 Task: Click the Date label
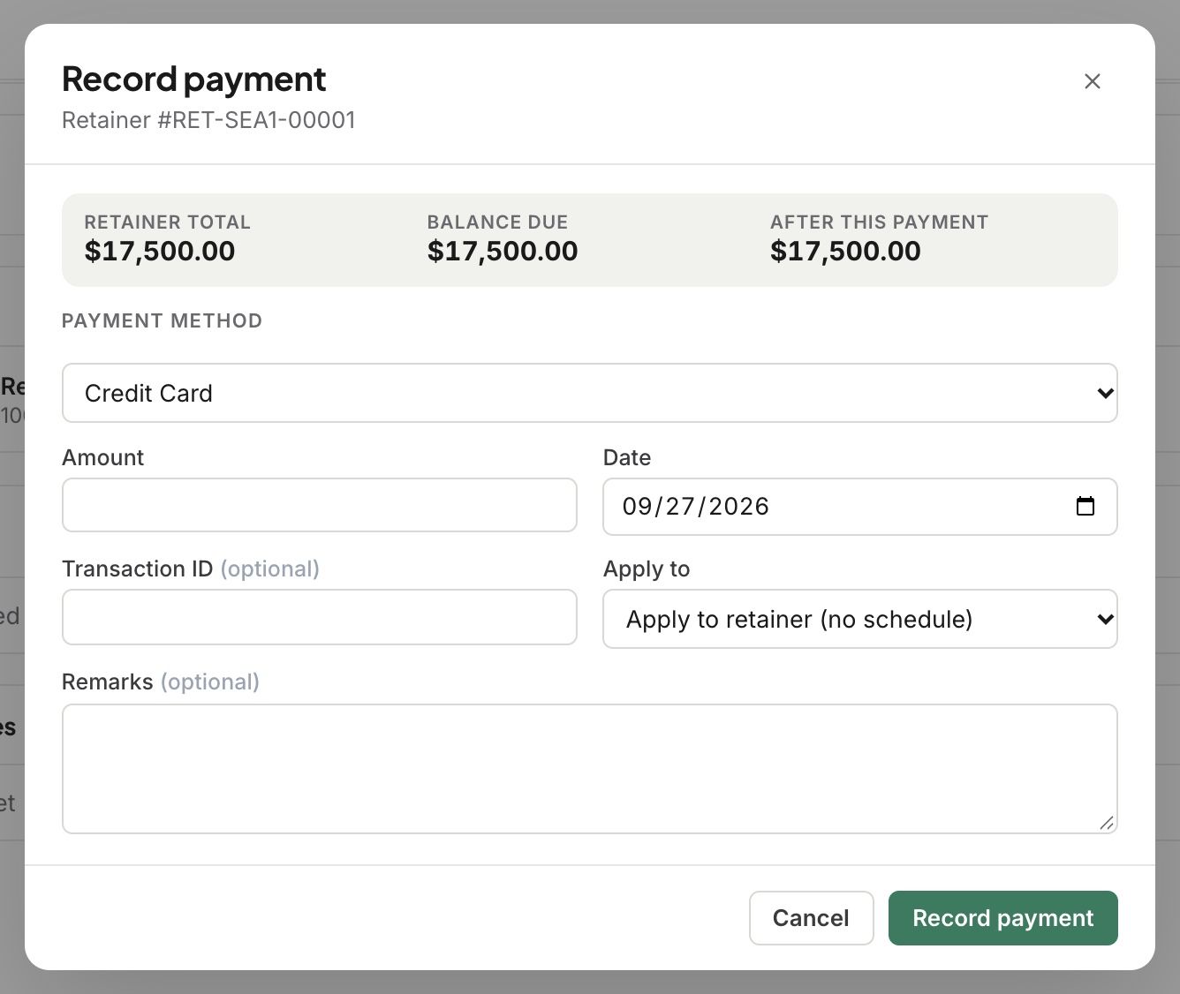tap(627, 457)
